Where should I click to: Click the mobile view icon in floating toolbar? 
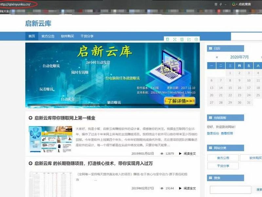click(167, 39)
